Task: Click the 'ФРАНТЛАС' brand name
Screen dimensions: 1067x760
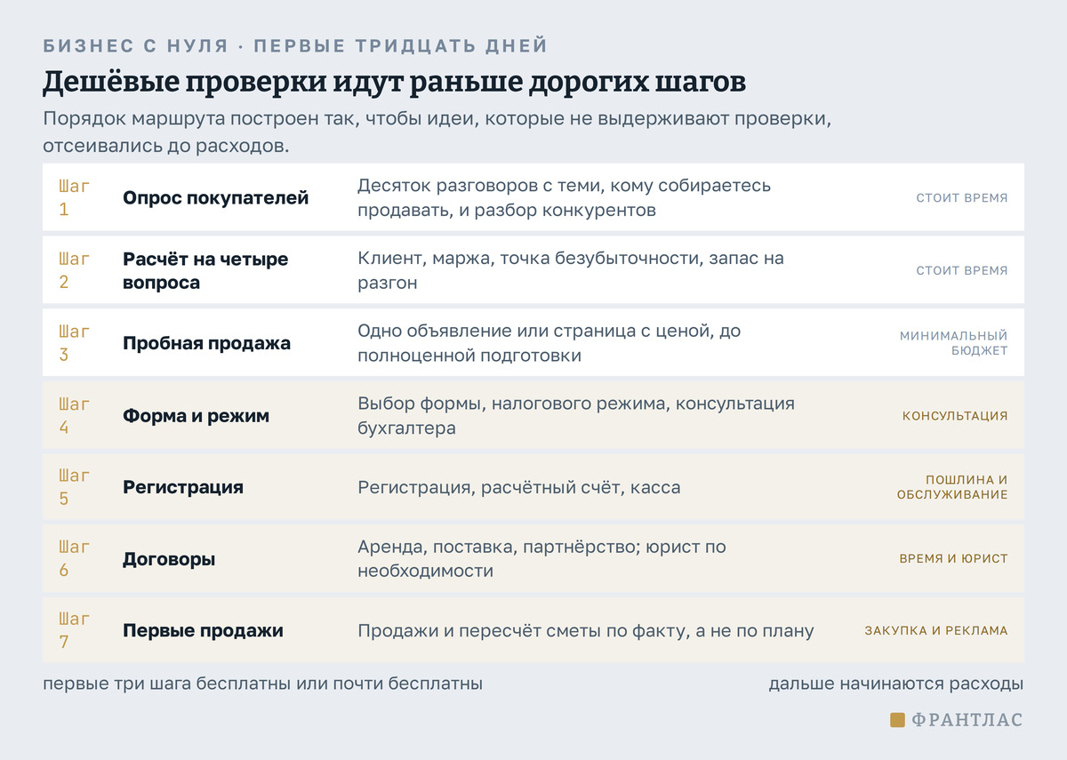Action: (x=968, y=720)
